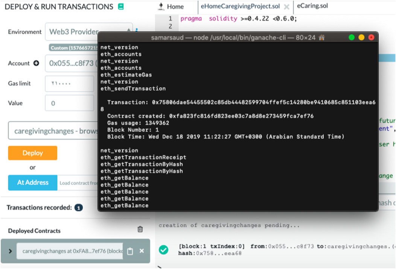Viewport: 396px width, 269px height.
Task: Click the trash icon beside Deployed Contracts
Action: (x=140, y=229)
